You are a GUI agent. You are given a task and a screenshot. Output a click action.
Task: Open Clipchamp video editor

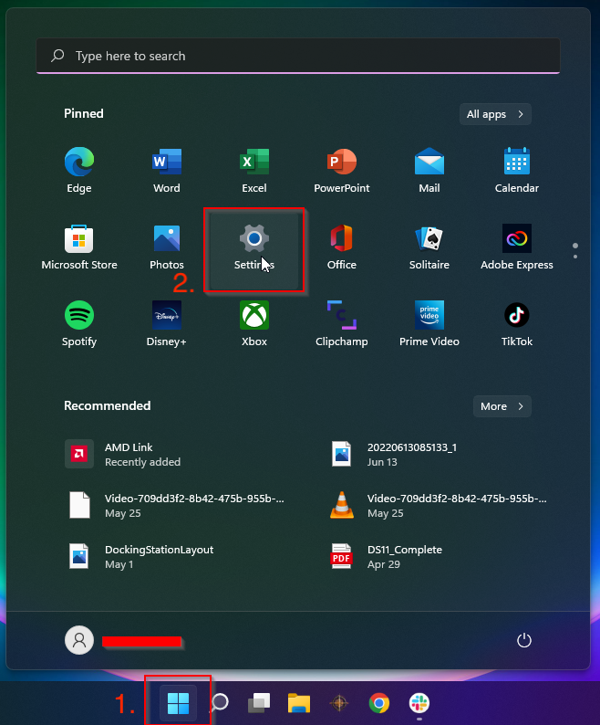point(342,323)
